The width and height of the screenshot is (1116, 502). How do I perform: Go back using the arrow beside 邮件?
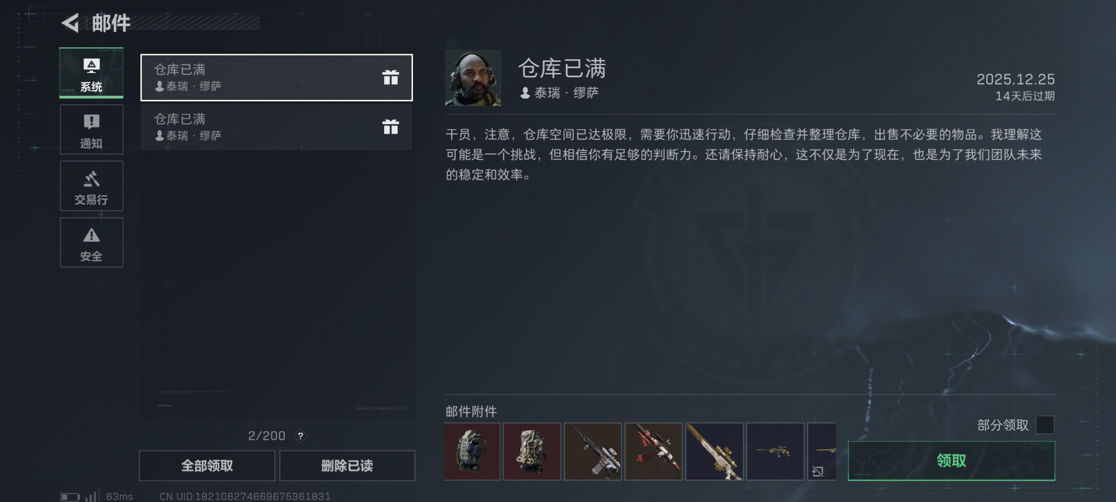[70, 23]
